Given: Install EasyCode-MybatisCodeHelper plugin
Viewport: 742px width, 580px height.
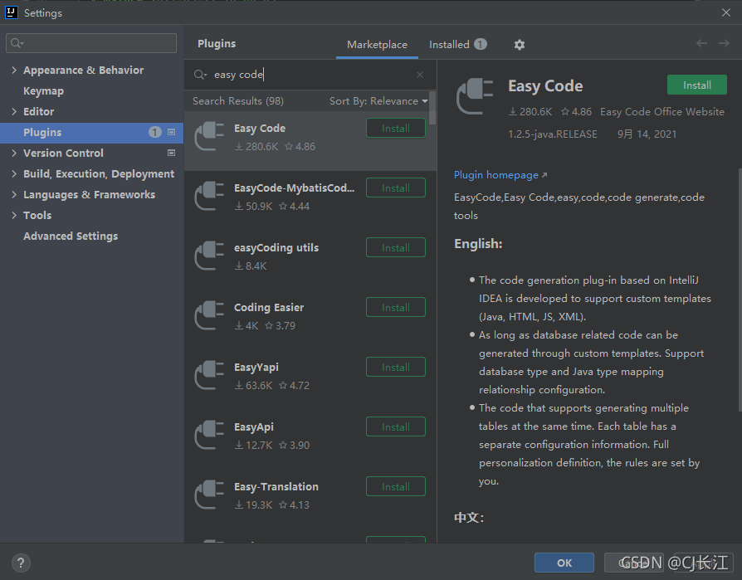Looking at the screenshot, I should point(396,188).
